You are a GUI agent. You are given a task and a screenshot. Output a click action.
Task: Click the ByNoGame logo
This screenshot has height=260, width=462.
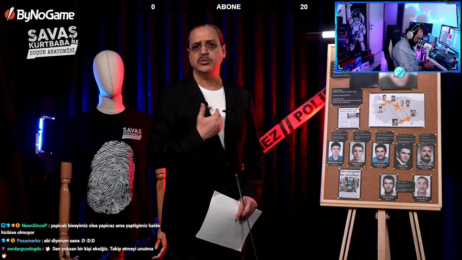pos(40,14)
